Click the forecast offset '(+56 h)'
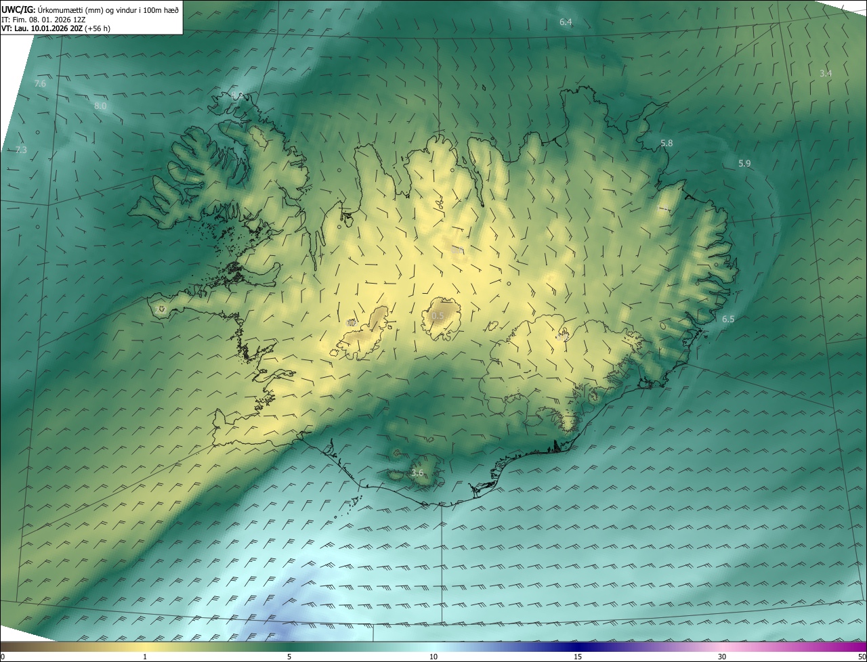This screenshot has width=867, height=662. pyautogui.click(x=99, y=29)
